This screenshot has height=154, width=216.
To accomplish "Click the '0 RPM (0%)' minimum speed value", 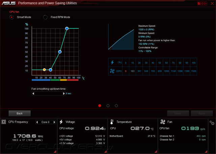I will click(x=144, y=37).
